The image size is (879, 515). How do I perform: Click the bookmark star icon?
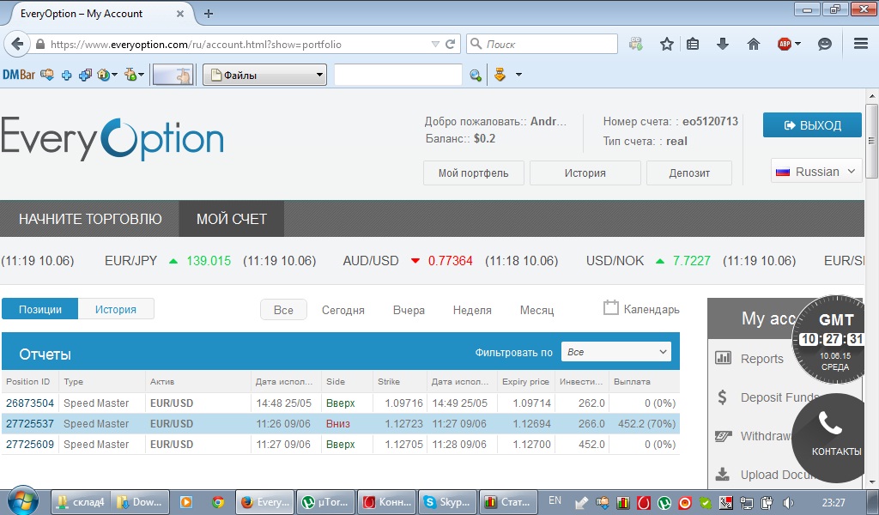point(666,44)
